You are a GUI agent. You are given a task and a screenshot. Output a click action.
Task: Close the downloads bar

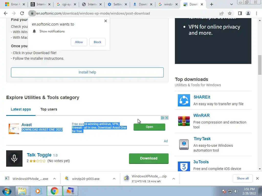pos(257,178)
